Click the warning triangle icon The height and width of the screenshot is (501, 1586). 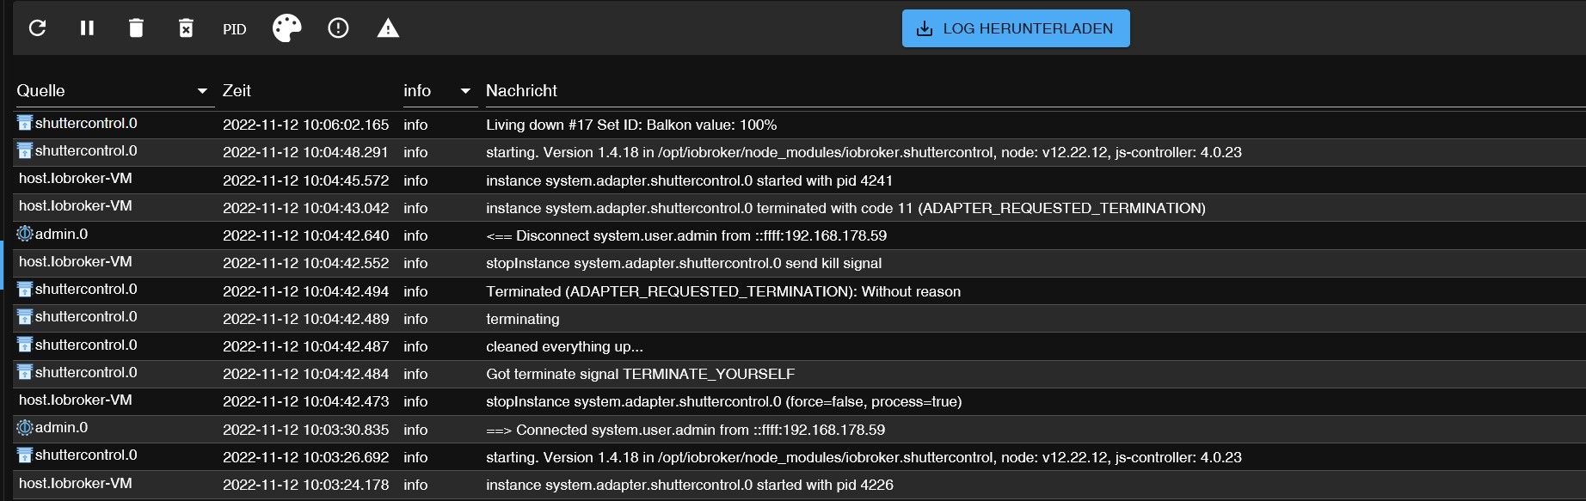388,28
